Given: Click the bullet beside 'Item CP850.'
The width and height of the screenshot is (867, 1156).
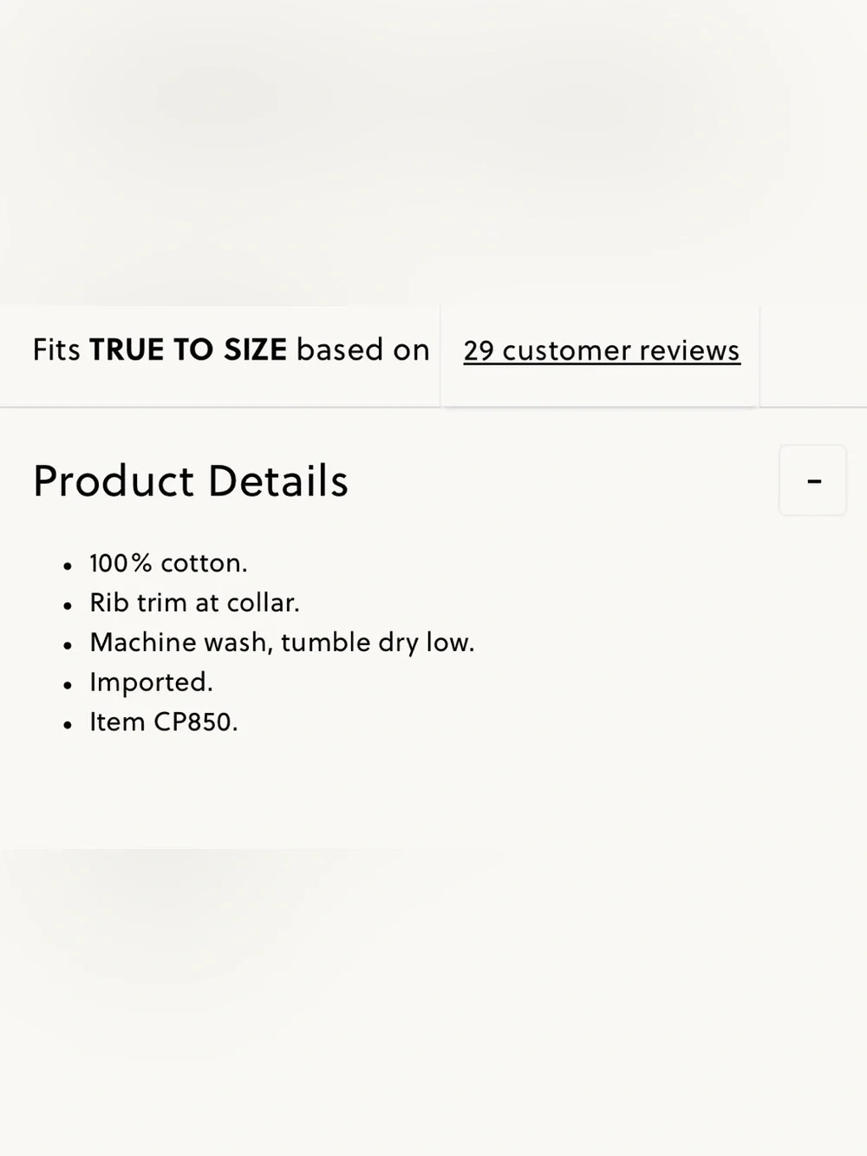Looking at the screenshot, I should 68,725.
